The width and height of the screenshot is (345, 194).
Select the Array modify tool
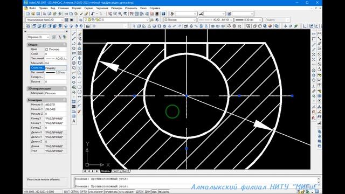coord(80,53)
